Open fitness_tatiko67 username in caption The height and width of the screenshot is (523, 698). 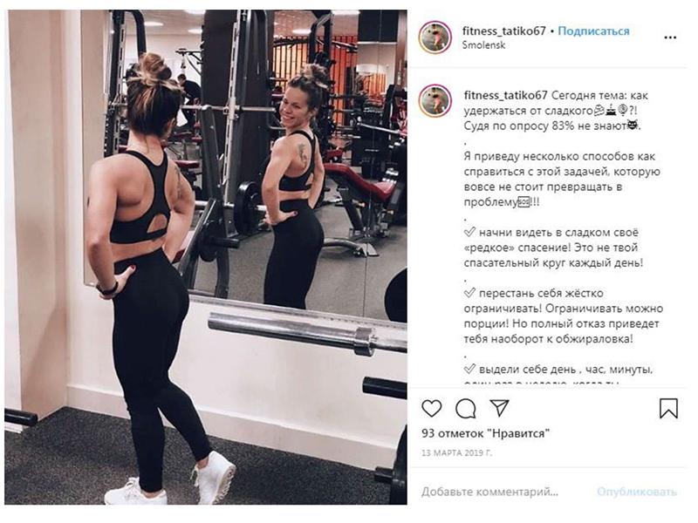tap(506, 95)
